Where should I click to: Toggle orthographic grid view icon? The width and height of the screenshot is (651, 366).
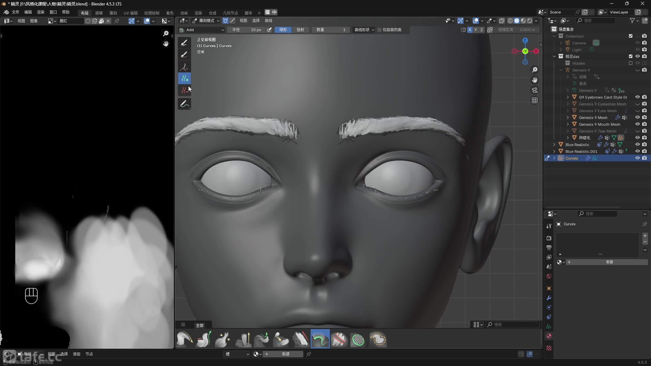pyautogui.click(x=535, y=100)
